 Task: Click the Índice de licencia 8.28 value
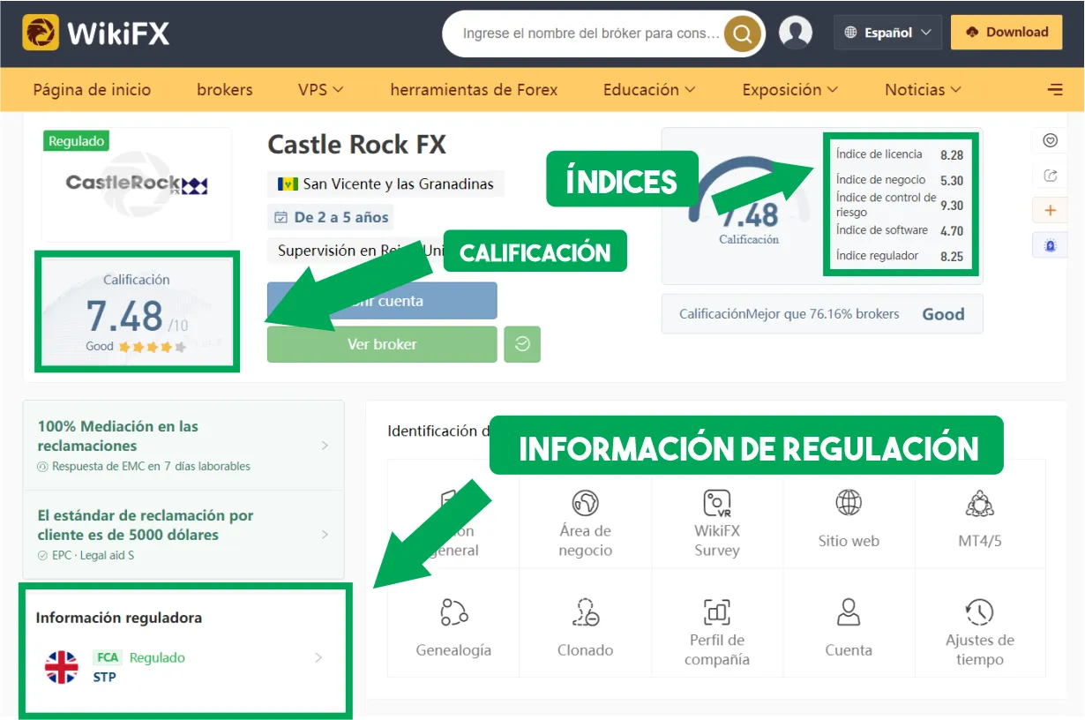click(x=952, y=154)
